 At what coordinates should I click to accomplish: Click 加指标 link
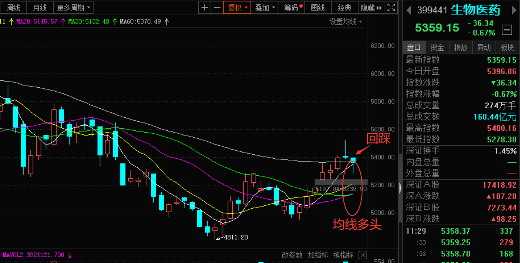coord(318,255)
